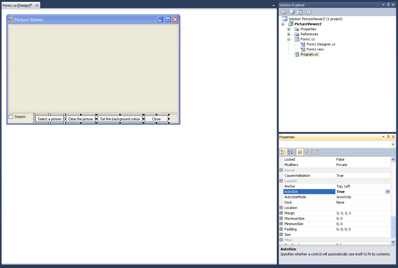Expand the Padding property
The height and width of the screenshot is (268, 398).
click(x=281, y=229)
